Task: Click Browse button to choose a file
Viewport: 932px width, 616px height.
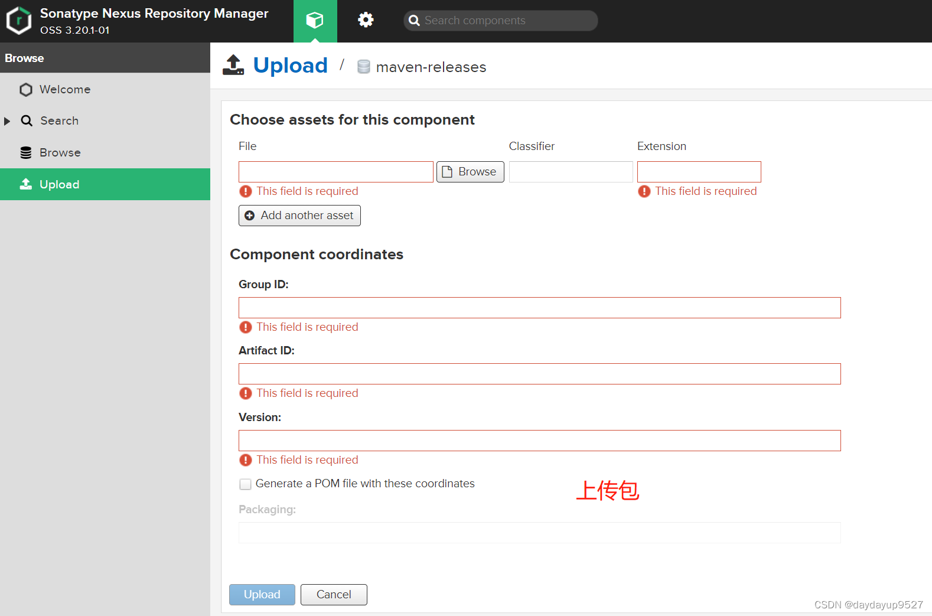Action: tap(470, 172)
